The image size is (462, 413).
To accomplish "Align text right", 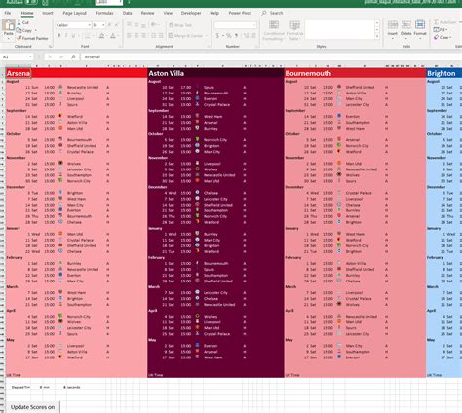I will (x=143, y=36).
